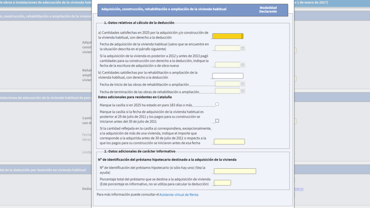Open calendar for fecha de adquisición de vivienda
370x208 pixels.
(243, 48)
